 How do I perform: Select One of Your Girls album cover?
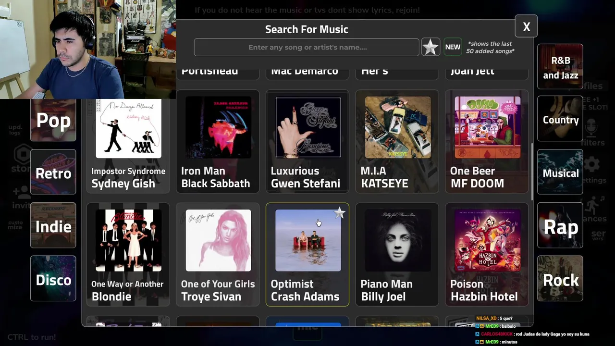[218, 240]
